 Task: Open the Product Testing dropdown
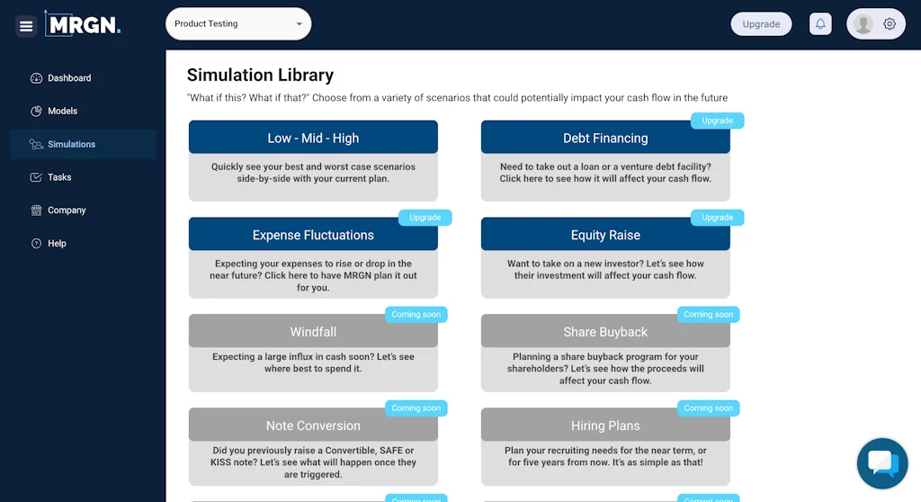(238, 24)
